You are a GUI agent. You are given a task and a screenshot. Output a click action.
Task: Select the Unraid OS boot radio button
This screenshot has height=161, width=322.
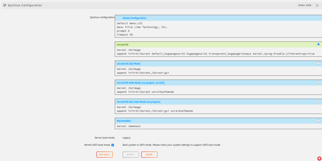(318, 44)
